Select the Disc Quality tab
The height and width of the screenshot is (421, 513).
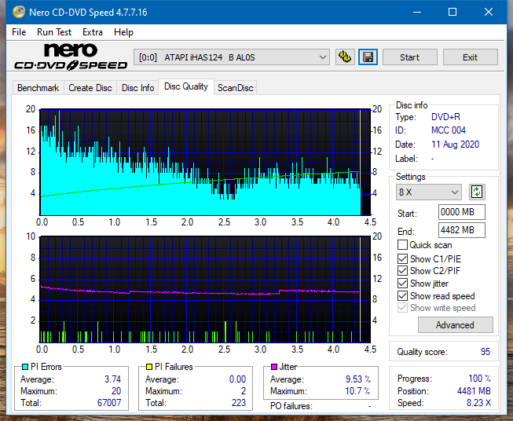click(x=186, y=86)
